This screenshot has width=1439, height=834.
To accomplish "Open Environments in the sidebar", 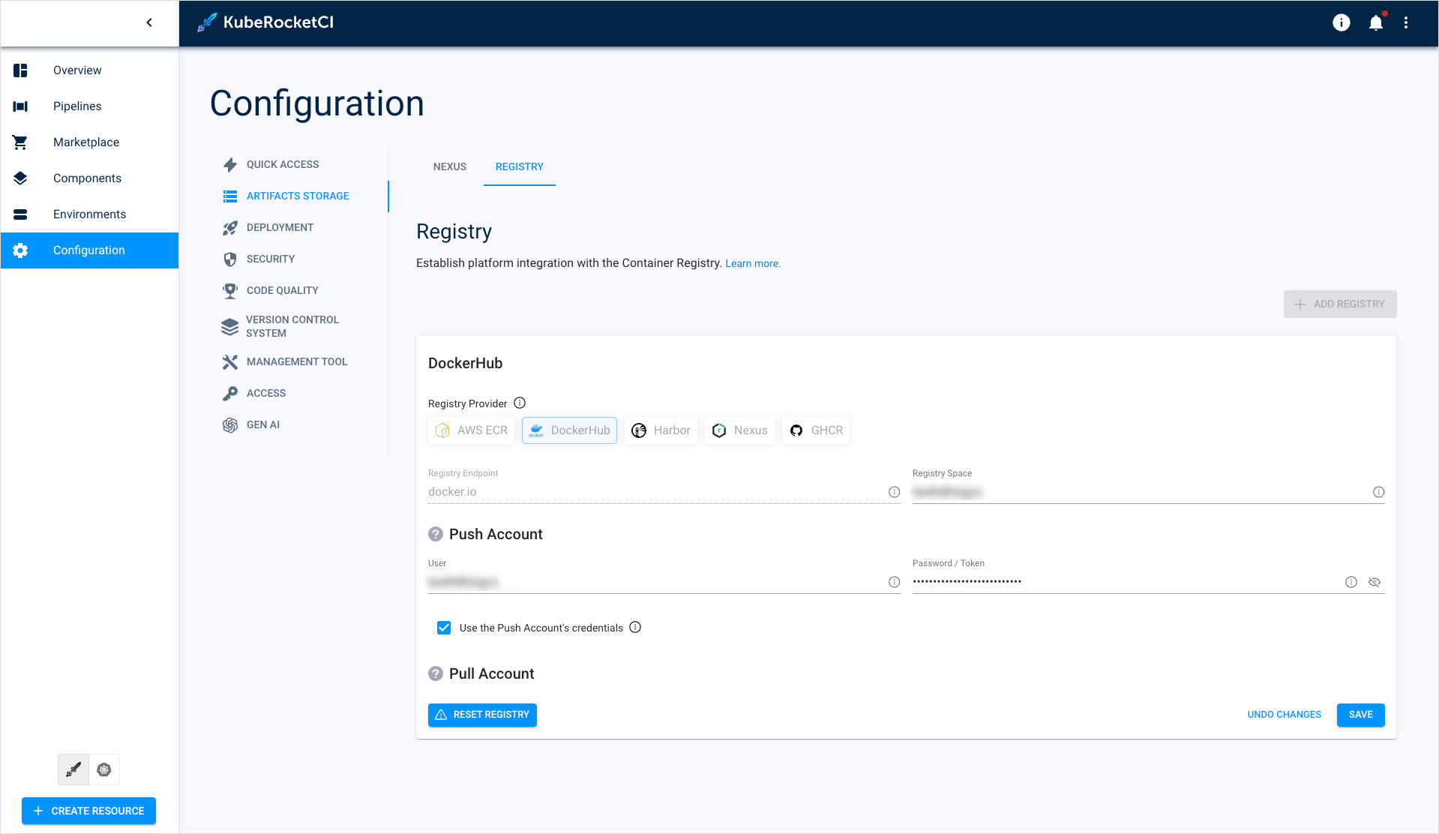I will pyautogui.click(x=89, y=214).
